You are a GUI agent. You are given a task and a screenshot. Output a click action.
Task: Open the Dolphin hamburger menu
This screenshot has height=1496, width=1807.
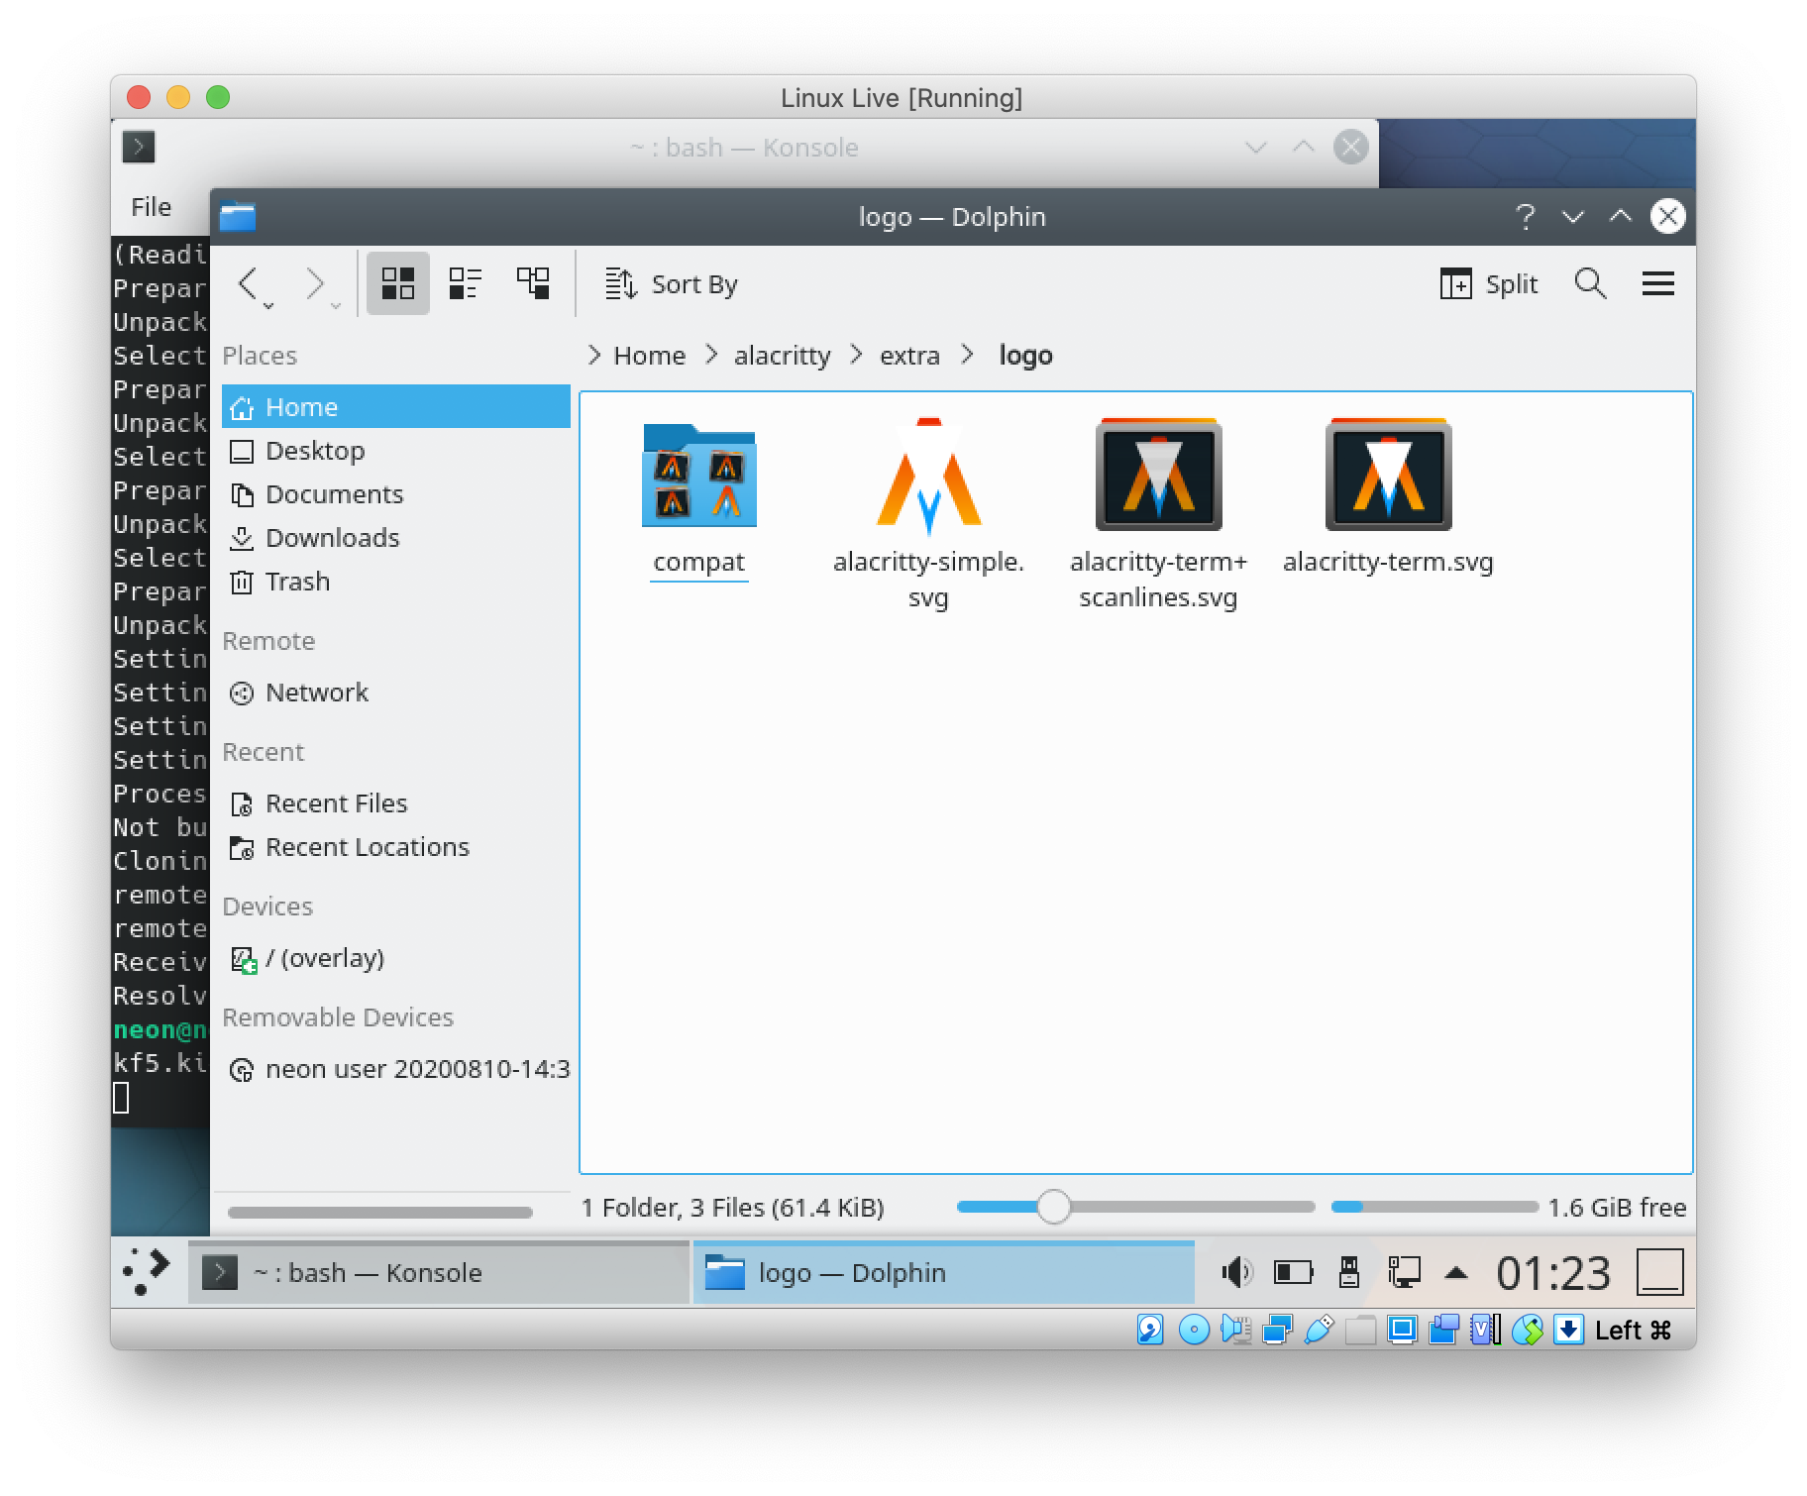click(1658, 283)
